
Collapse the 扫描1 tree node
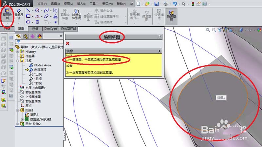pos(18,110)
